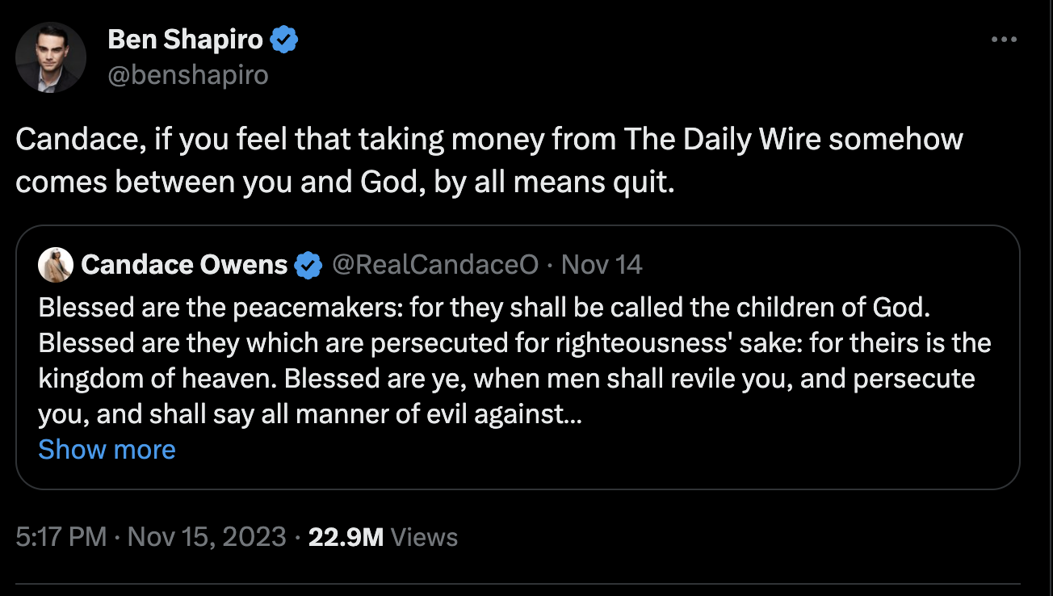
Task: Open the three-dot More options menu
Action: point(1004,39)
